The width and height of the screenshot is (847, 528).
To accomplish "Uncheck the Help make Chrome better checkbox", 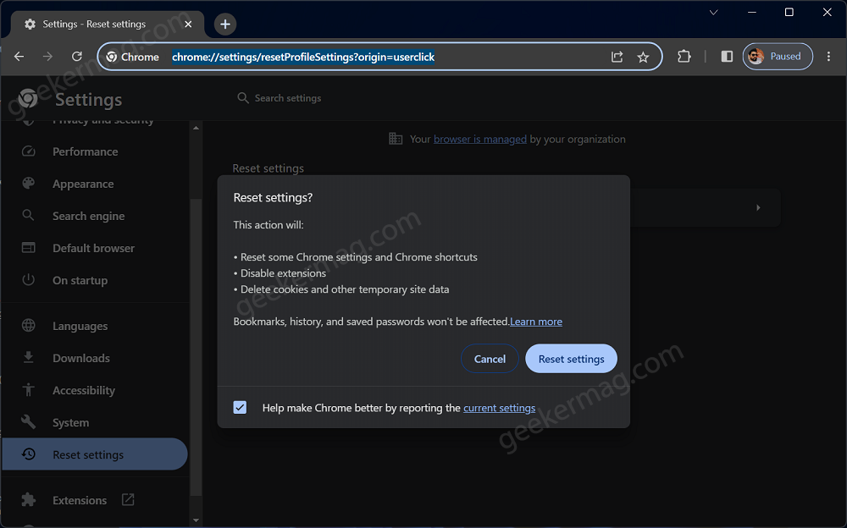I will [240, 408].
